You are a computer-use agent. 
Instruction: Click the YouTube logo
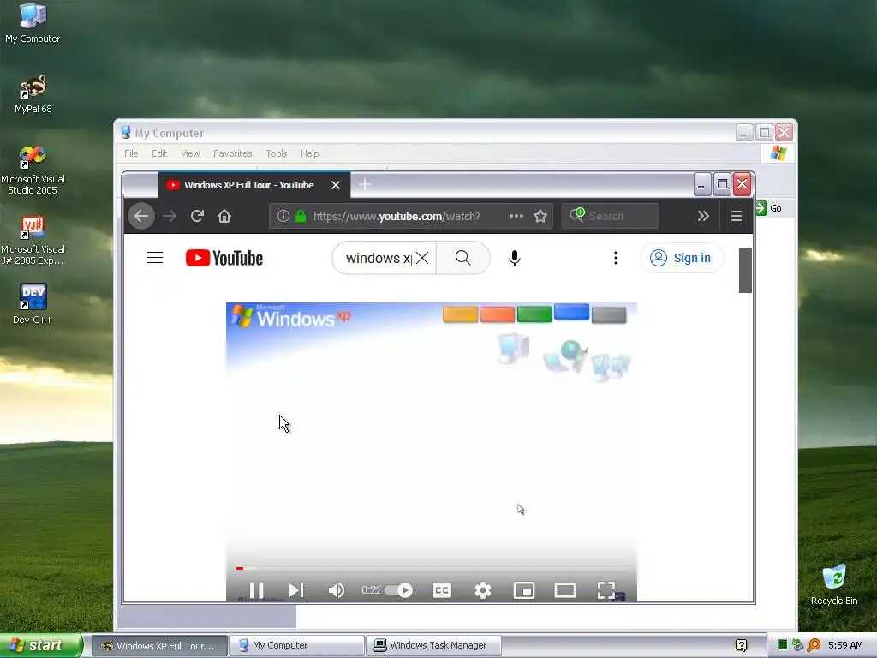pos(224,258)
